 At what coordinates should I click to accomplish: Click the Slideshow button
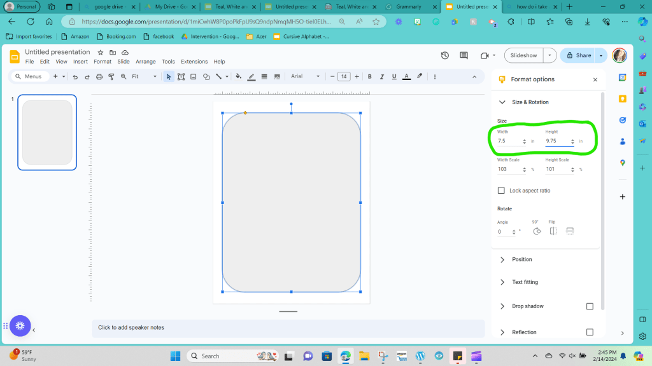[523, 55]
